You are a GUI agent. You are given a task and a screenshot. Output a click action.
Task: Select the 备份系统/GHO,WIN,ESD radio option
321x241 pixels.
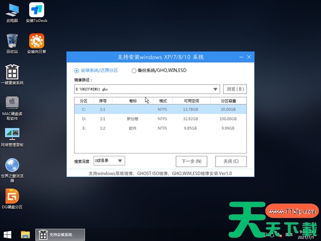point(159,71)
